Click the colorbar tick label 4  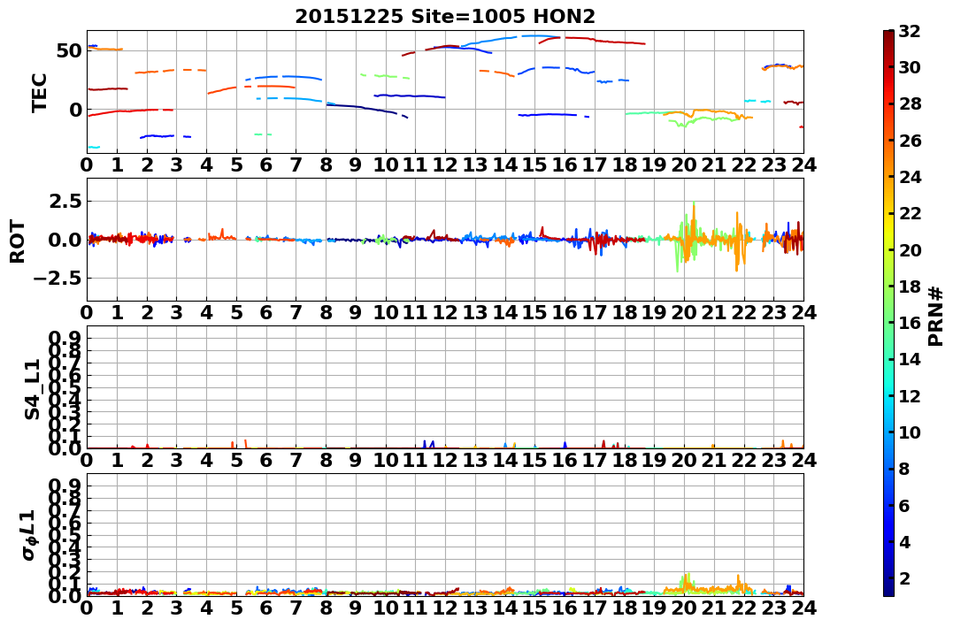(904, 541)
